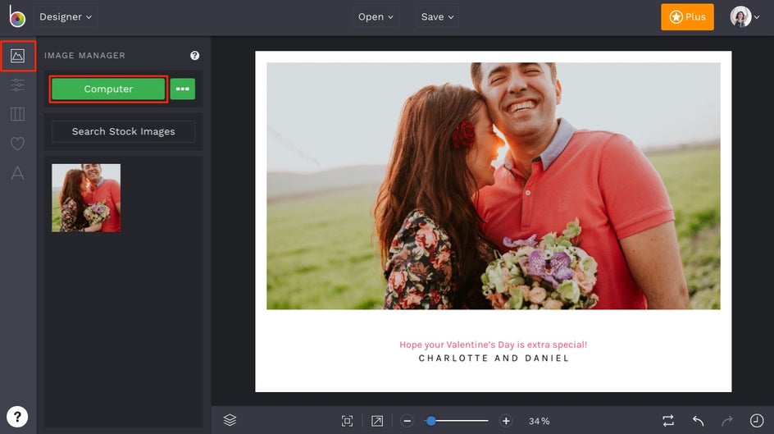Expand the Open dropdown menu
Screen dimensions: 774x434
tap(376, 16)
